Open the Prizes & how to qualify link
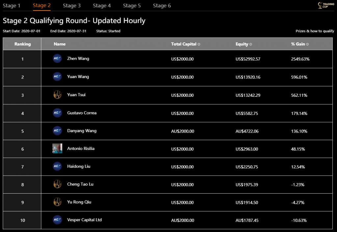 click(314, 31)
